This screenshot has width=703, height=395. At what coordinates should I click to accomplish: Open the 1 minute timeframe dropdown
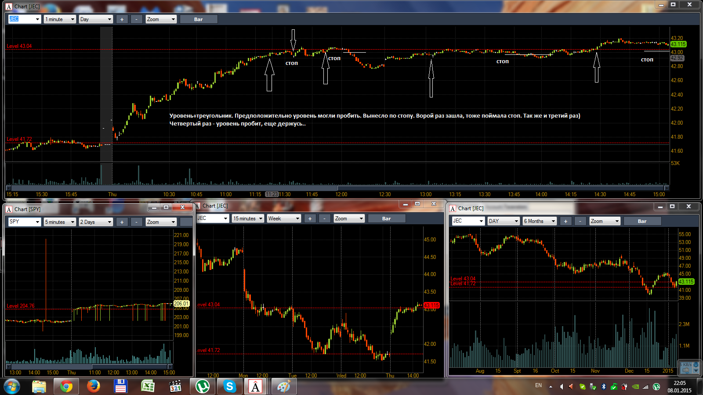[x=60, y=19]
